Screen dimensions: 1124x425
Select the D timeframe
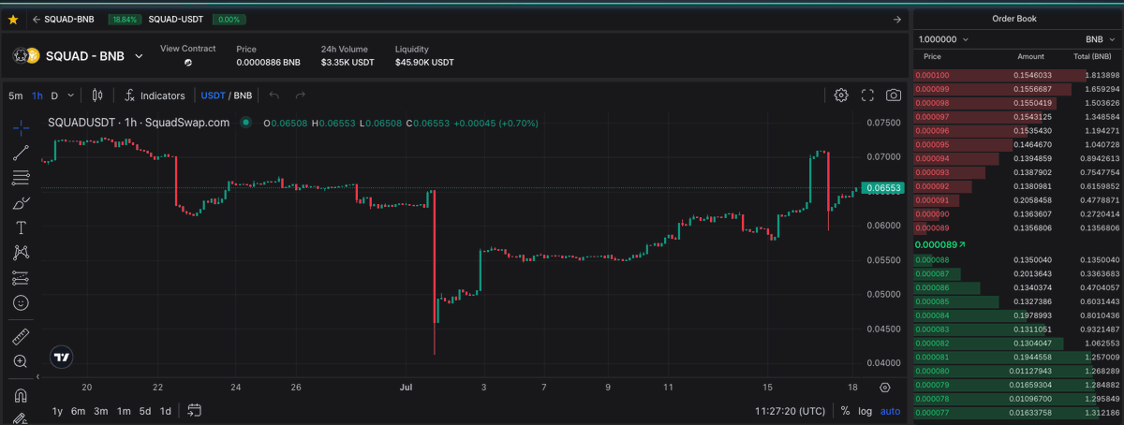click(x=54, y=95)
